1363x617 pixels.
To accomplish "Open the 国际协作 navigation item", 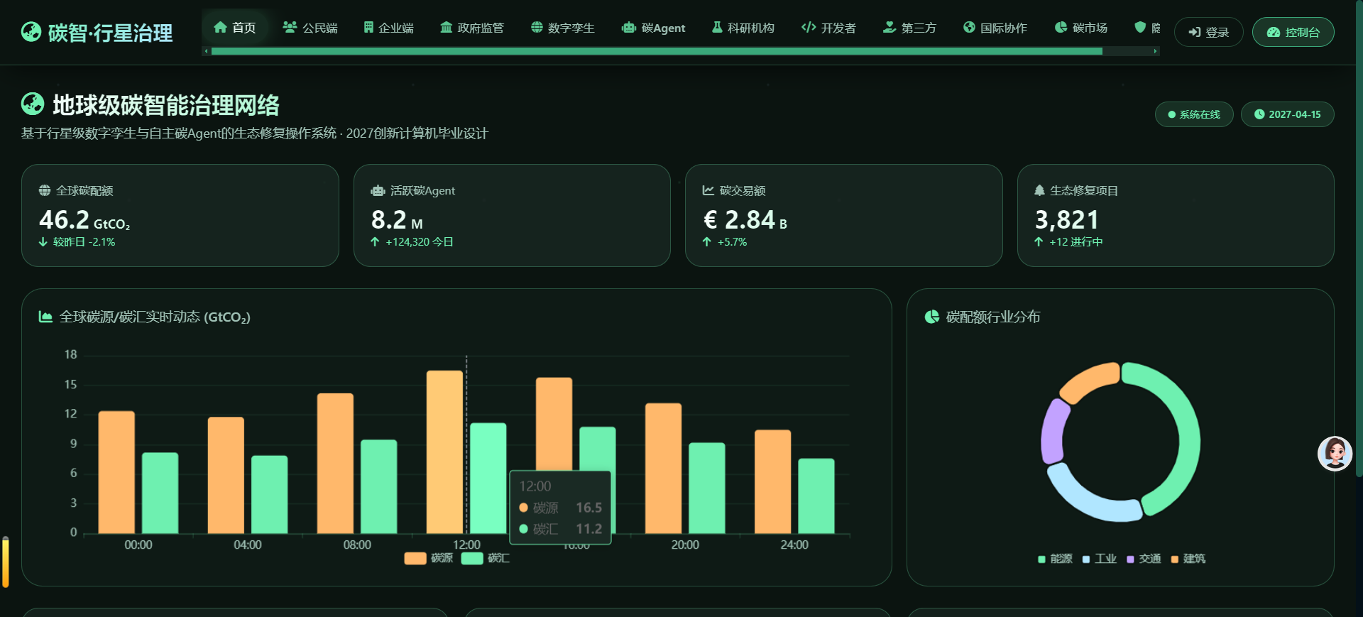I will (x=995, y=28).
